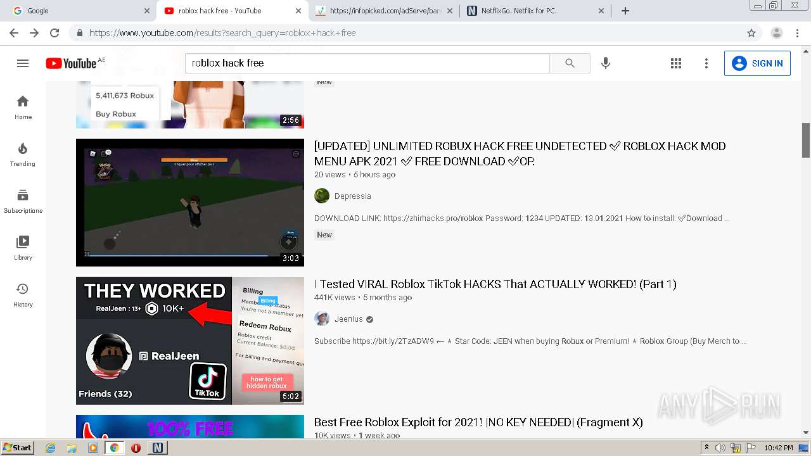
Task: Open the 3:03 Roblox gameplay thumbnail
Action: [x=190, y=203]
